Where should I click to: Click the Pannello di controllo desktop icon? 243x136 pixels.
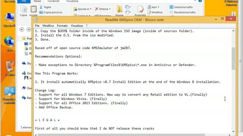[9, 95]
